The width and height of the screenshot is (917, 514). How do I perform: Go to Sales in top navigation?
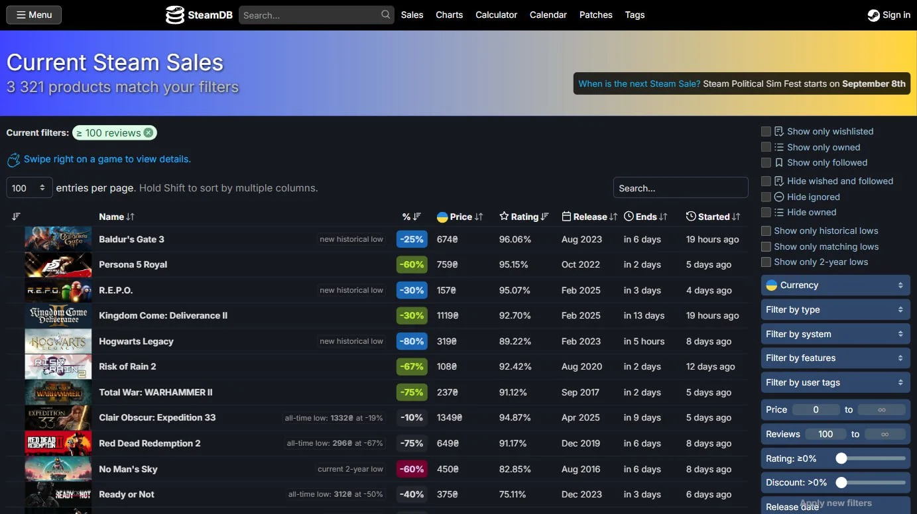coord(412,15)
